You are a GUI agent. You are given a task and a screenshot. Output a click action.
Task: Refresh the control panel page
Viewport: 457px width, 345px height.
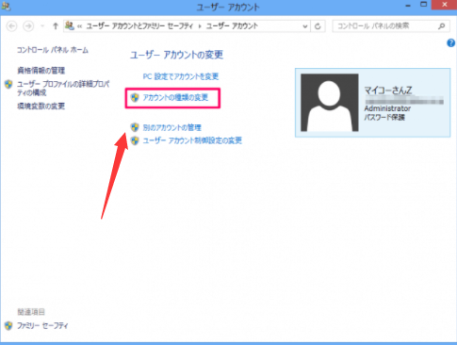pyautogui.click(x=318, y=26)
